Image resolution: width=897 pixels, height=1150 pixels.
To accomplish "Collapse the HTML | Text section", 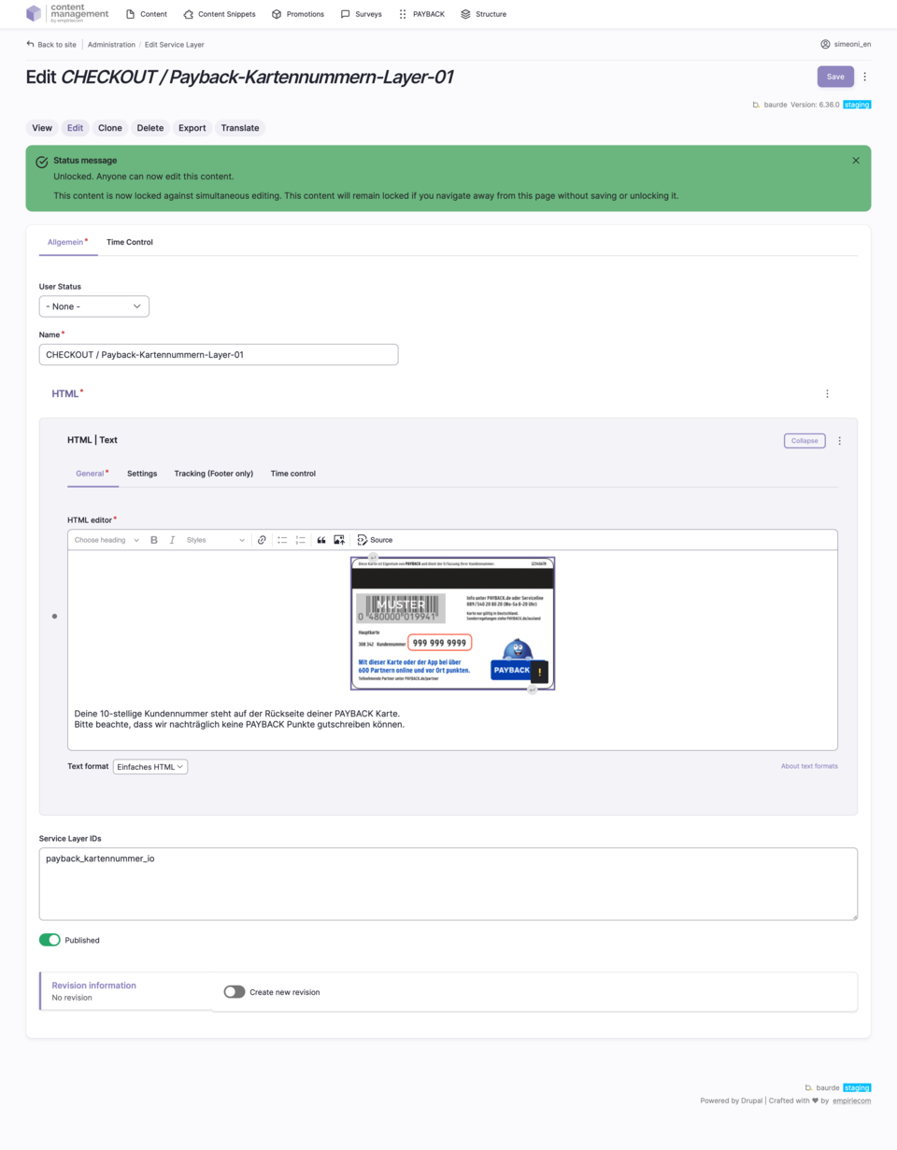I will 804,441.
